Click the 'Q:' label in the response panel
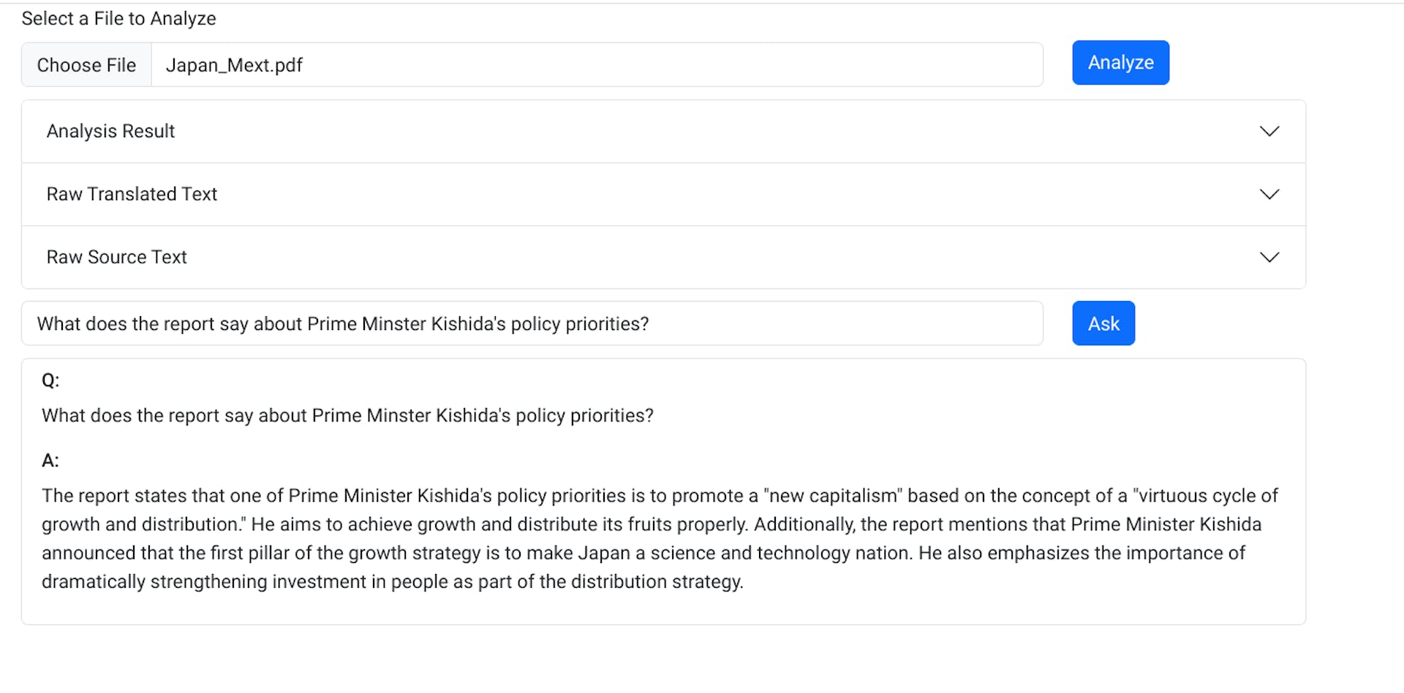 click(x=50, y=380)
